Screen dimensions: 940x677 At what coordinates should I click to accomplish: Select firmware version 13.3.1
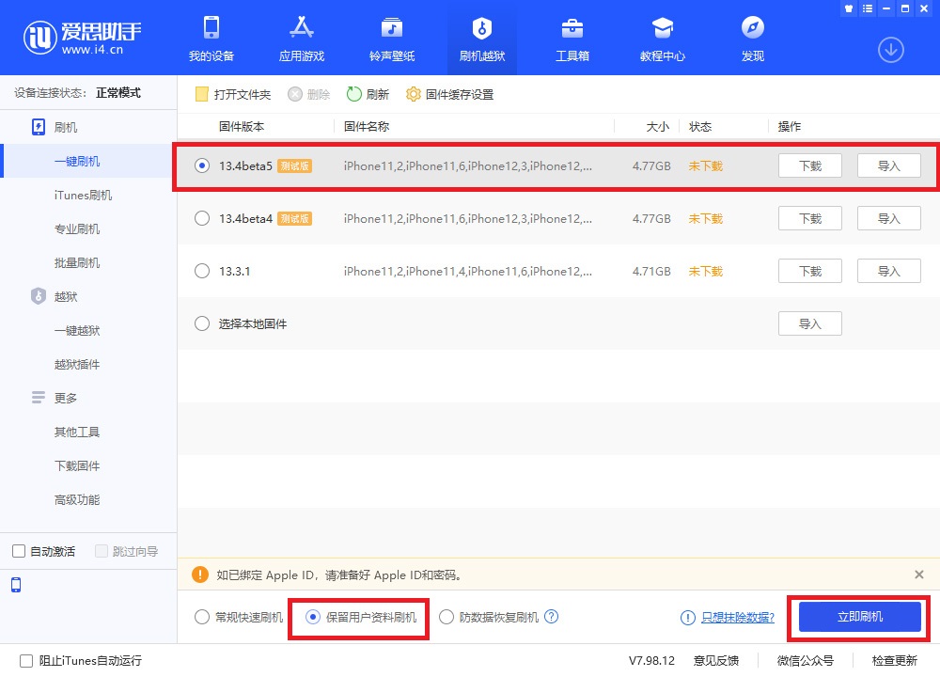click(x=201, y=271)
